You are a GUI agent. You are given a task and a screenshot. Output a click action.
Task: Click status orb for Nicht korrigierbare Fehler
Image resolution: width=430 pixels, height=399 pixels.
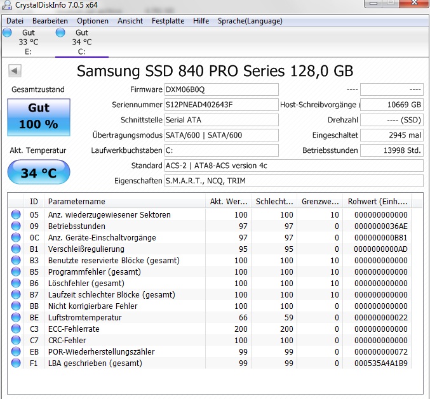pyautogui.click(x=16, y=306)
